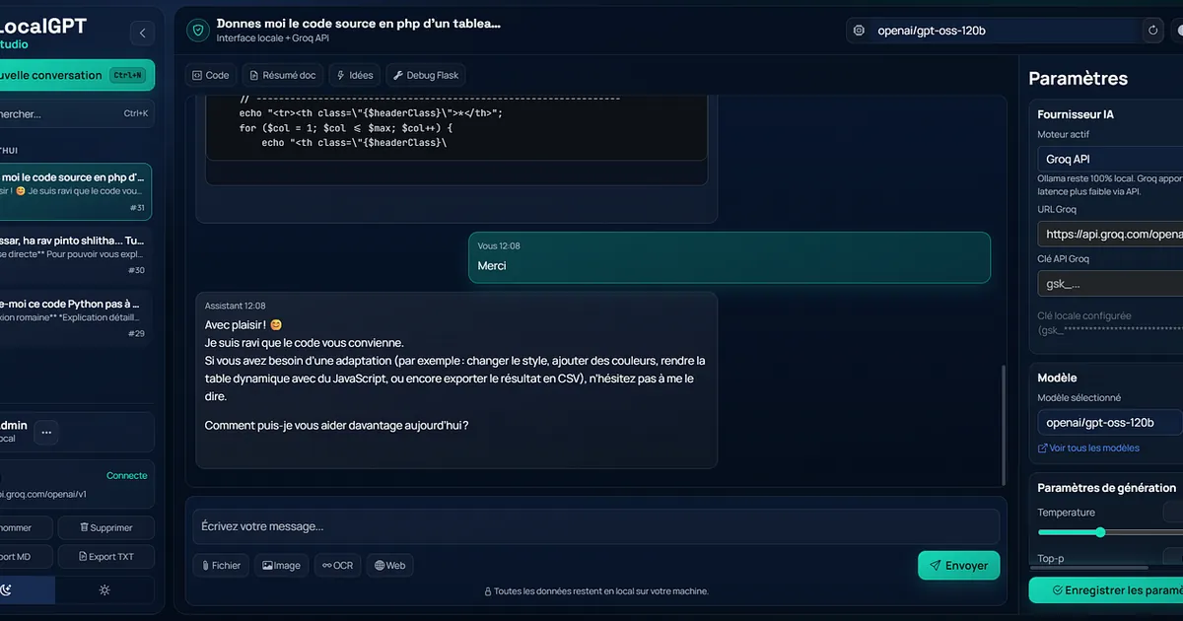The width and height of the screenshot is (1183, 621).
Task: Open the Modèle sélectionné dropdown
Action: pyautogui.click(x=1110, y=423)
